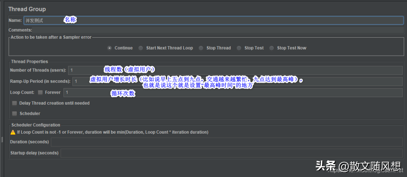The width and height of the screenshot is (407, 177).
Task: Enable the Forever loop checkbox
Action: pos(40,93)
